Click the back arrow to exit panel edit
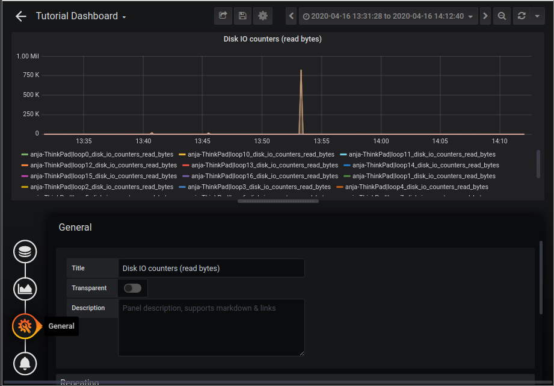 point(20,16)
